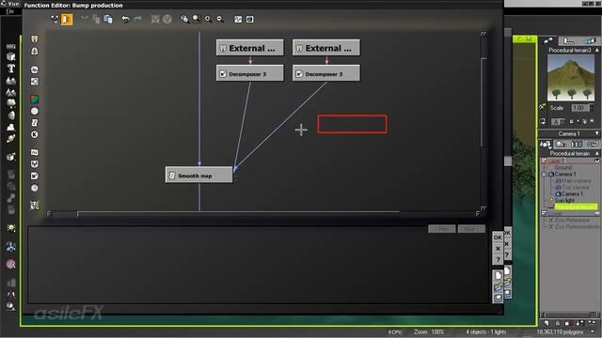Click the graph area vertical scrollbar
This screenshot has width=602, height=338.
[x=483, y=101]
